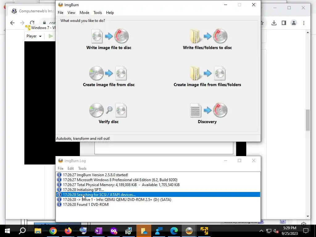Screen dimensions: 316x237
Task: Open Microsoft Edge from taskbar
Action: coord(174,231)
